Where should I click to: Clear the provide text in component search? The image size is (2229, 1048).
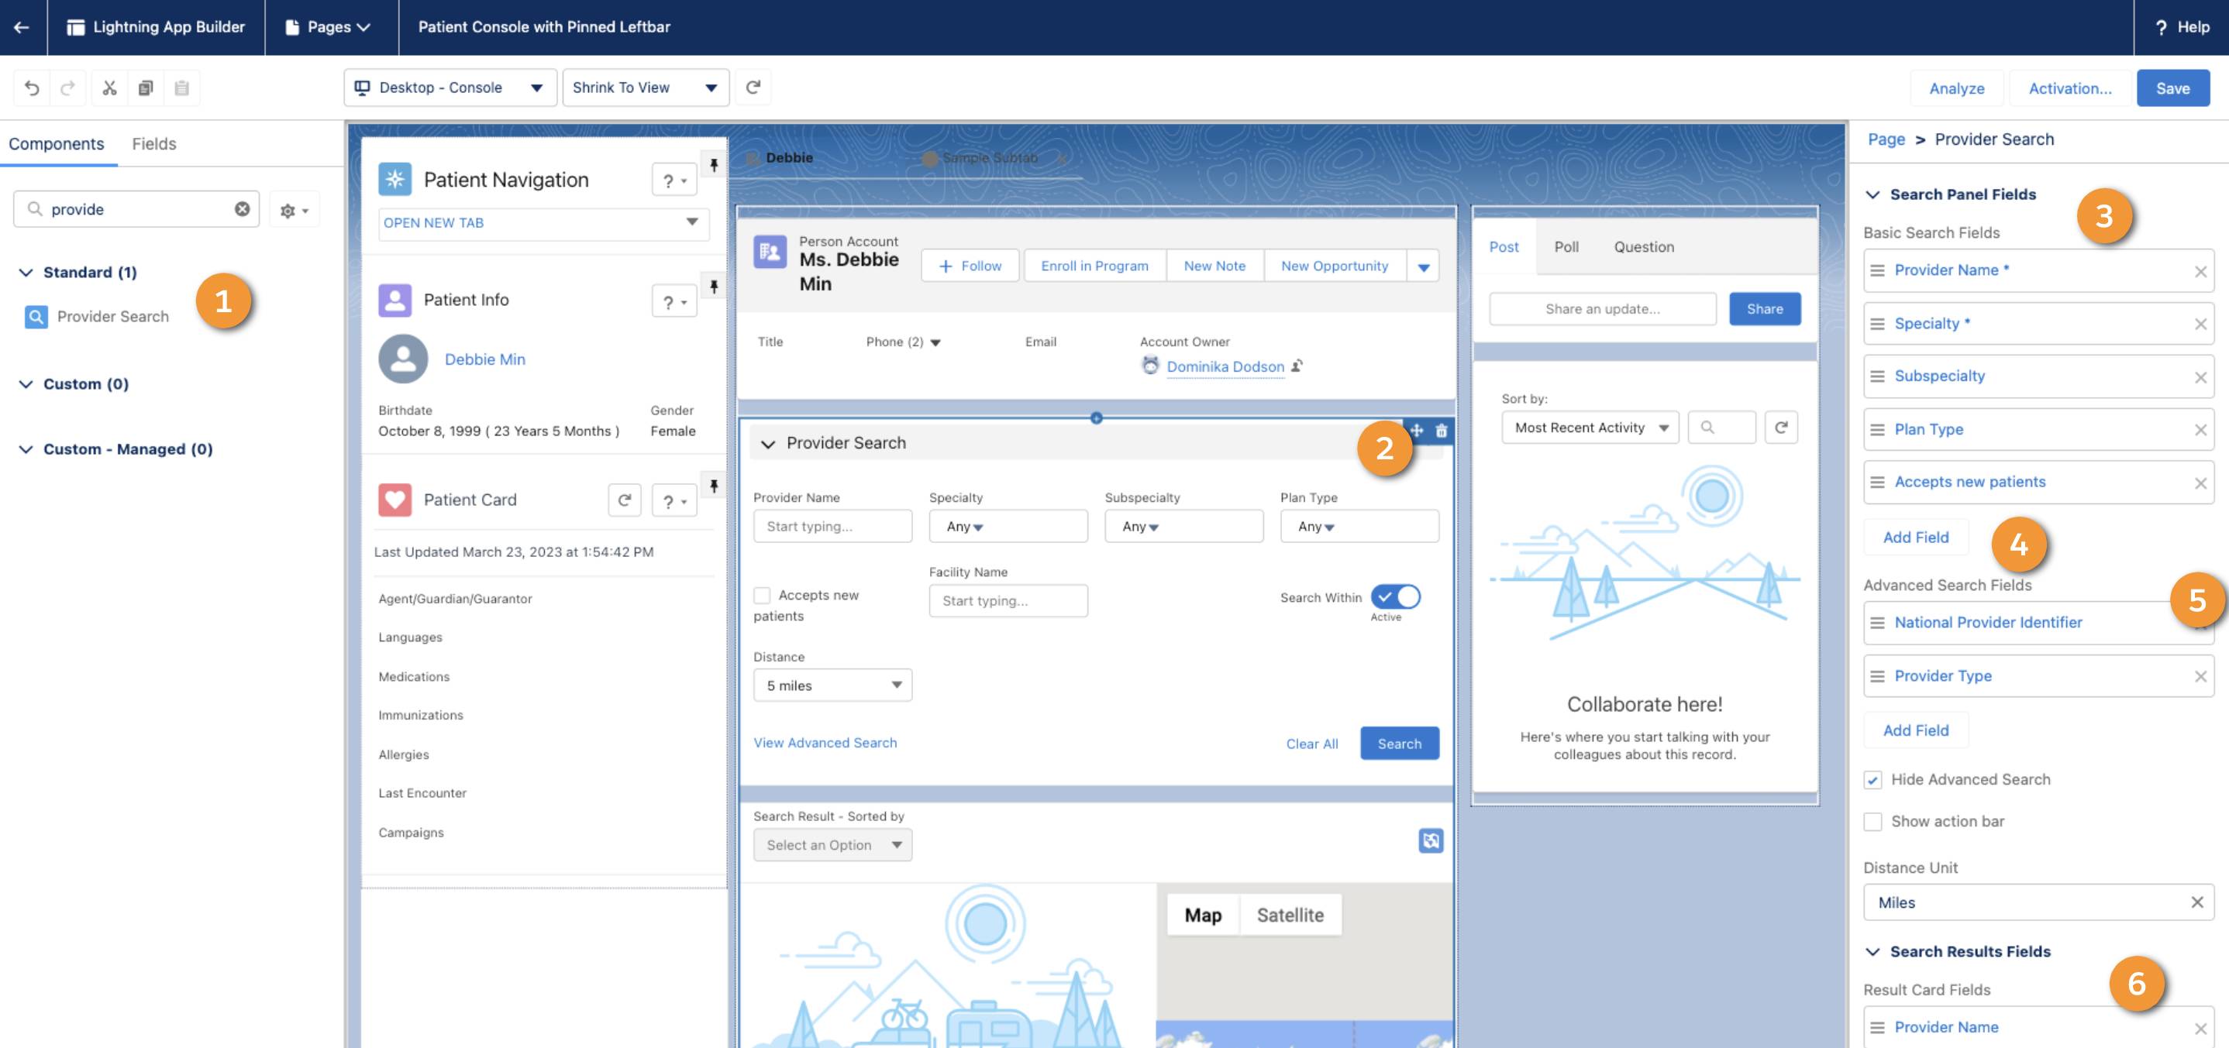[243, 208]
